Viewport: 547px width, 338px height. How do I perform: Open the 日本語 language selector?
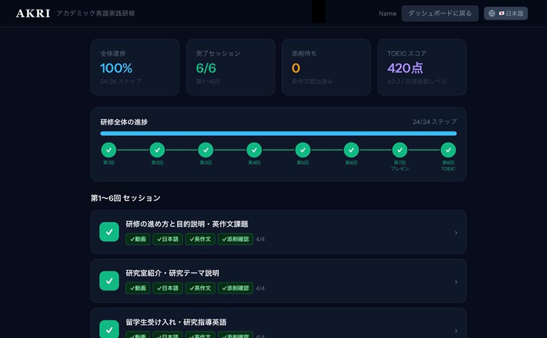pyautogui.click(x=505, y=14)
